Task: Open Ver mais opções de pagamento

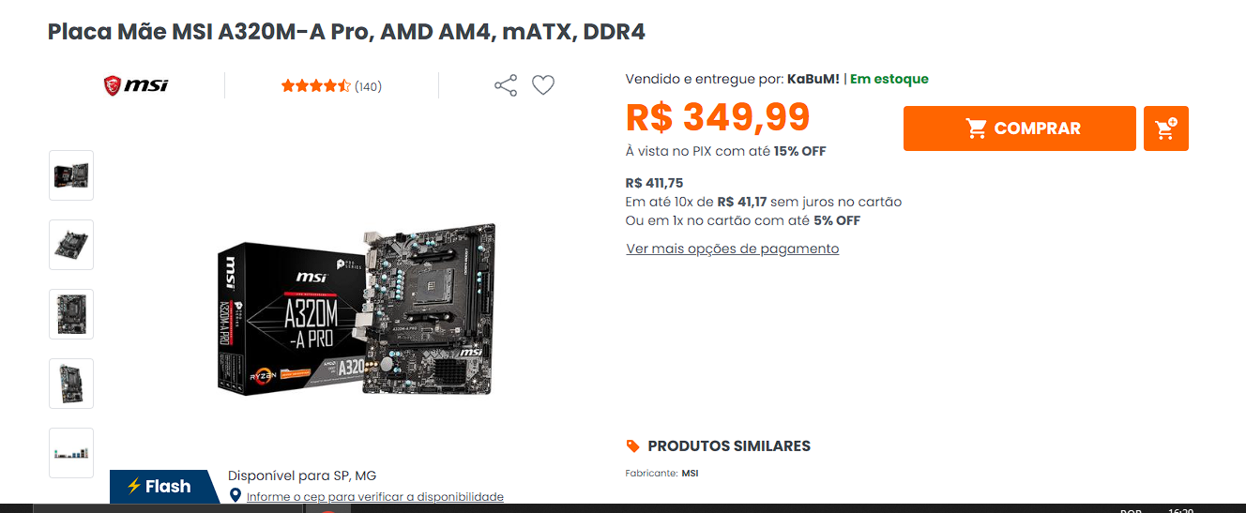Action: (x=733, y=249)
